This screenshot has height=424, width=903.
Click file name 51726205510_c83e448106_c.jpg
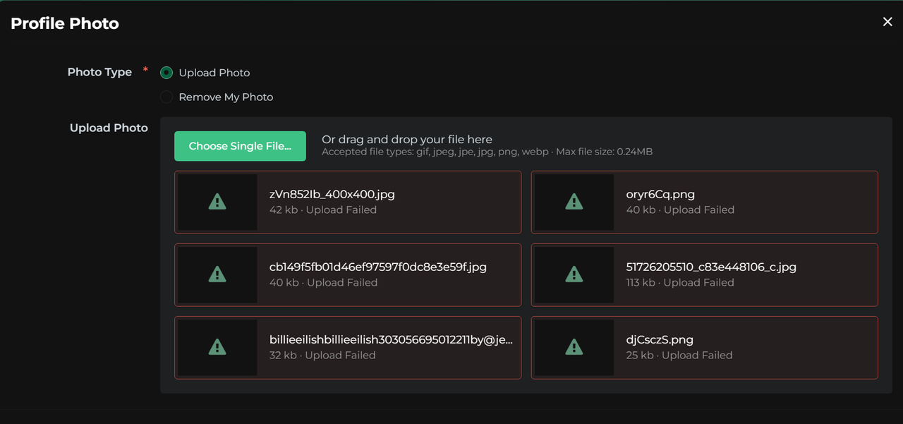[x=711, y=267]
